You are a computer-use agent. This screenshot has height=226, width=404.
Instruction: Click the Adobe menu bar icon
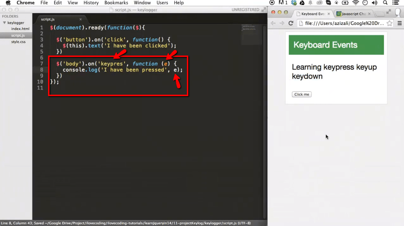283,2
